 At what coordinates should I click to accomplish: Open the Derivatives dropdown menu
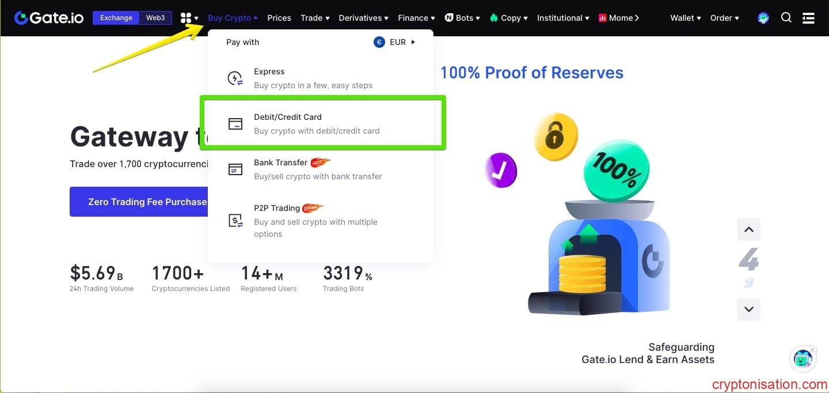coord(363,18)
